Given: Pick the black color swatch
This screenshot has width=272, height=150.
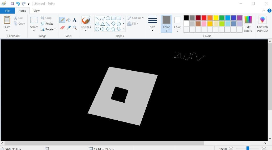Looking at the screenshot, I should (186, 18).
